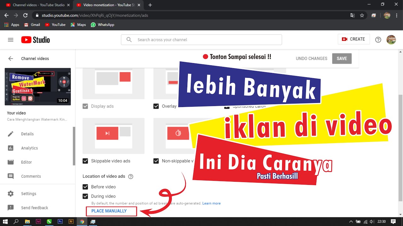Click the volume speaker icon in the system tray
Screen dimensions: 403x226
pyautogui.click(x=372, y=222)
